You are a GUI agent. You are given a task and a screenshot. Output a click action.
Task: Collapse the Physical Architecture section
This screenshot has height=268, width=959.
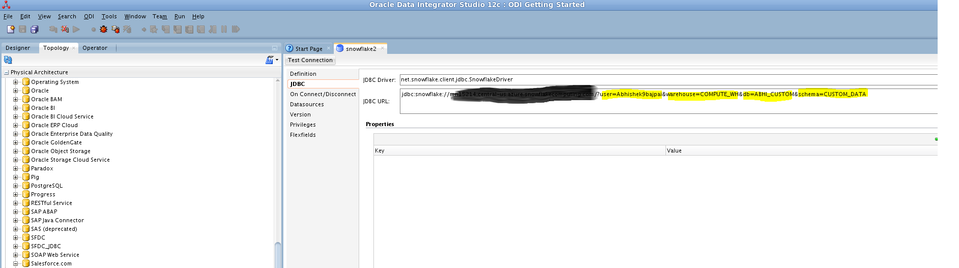tap(6, 73)
